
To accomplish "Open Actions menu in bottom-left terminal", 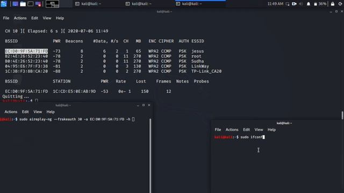I will (x=11, y=112).
